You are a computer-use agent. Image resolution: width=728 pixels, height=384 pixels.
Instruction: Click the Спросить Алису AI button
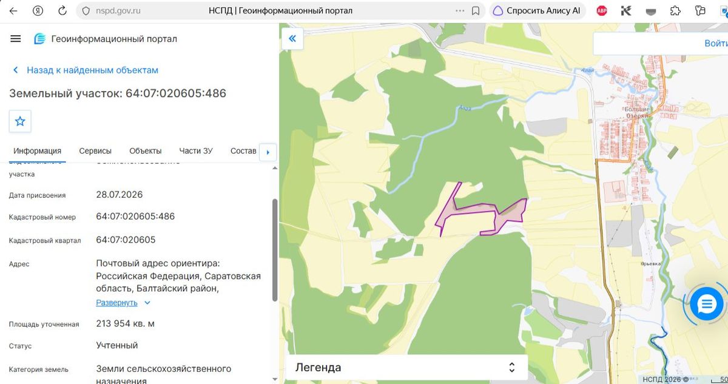[536, 11]
